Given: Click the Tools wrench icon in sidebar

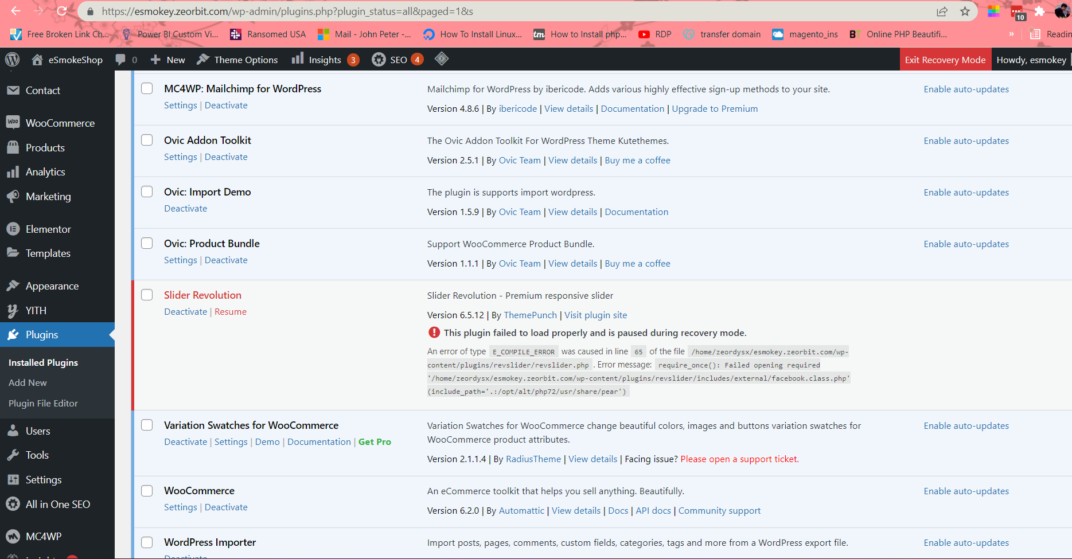Looking at the screenshot, I should pos(13,455).
